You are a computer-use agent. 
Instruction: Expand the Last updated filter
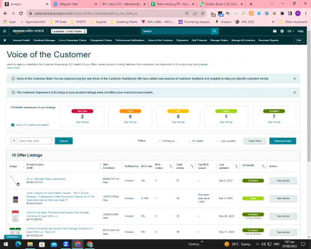226,141
